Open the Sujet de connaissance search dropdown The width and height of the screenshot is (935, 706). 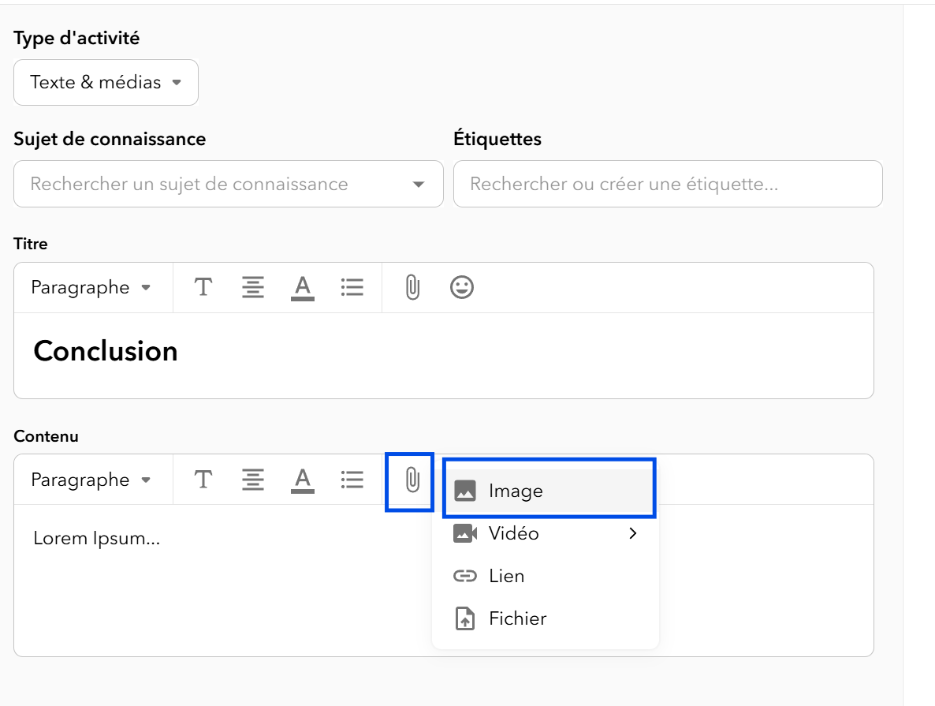pyautogui.click(x=229, y=184)
